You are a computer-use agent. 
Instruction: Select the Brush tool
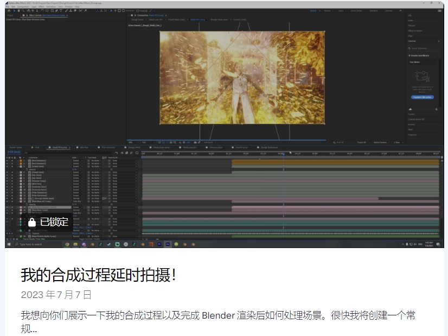tap(66, 10)
